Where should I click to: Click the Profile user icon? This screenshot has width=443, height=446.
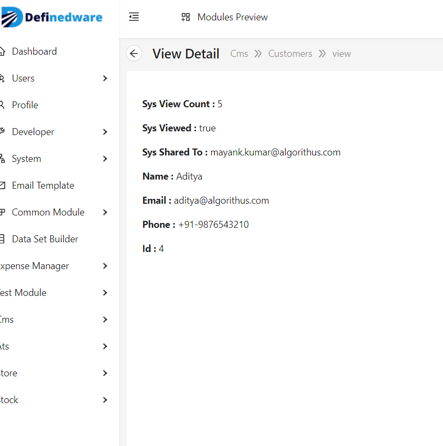[x=2, y=105]
